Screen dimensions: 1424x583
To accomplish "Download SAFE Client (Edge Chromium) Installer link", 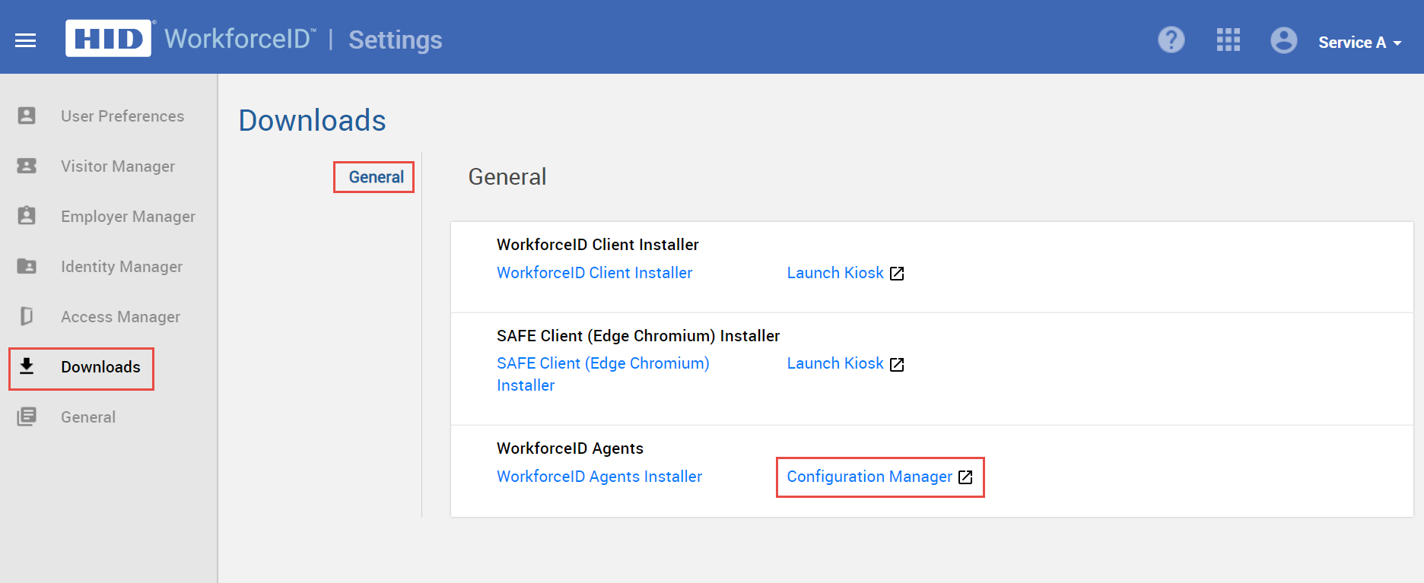I will [x=603, y=374].
